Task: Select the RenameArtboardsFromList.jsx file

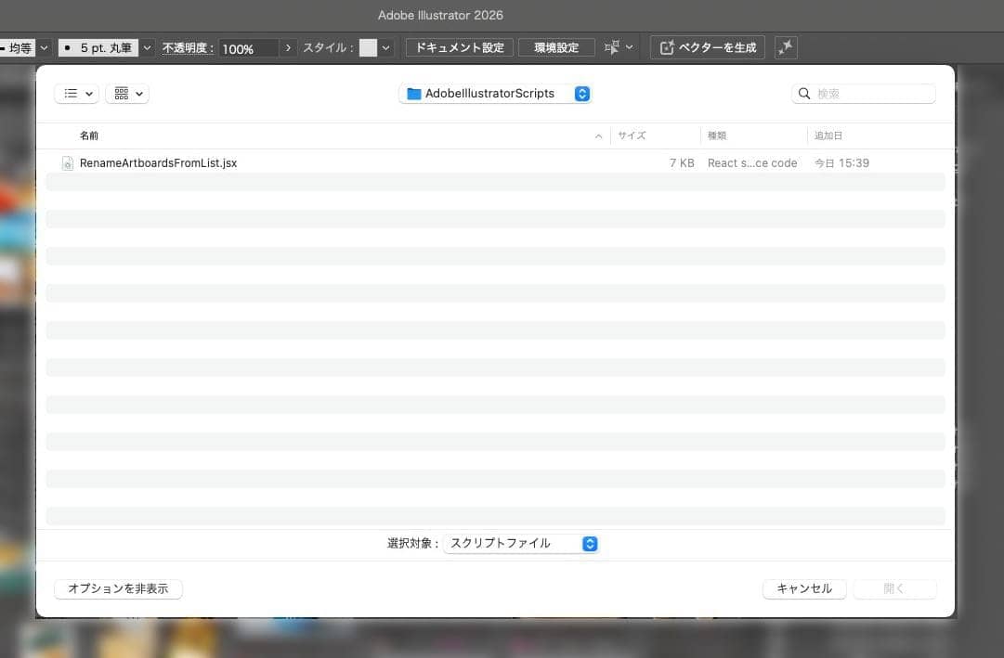Action: click(x=495, y=163)
